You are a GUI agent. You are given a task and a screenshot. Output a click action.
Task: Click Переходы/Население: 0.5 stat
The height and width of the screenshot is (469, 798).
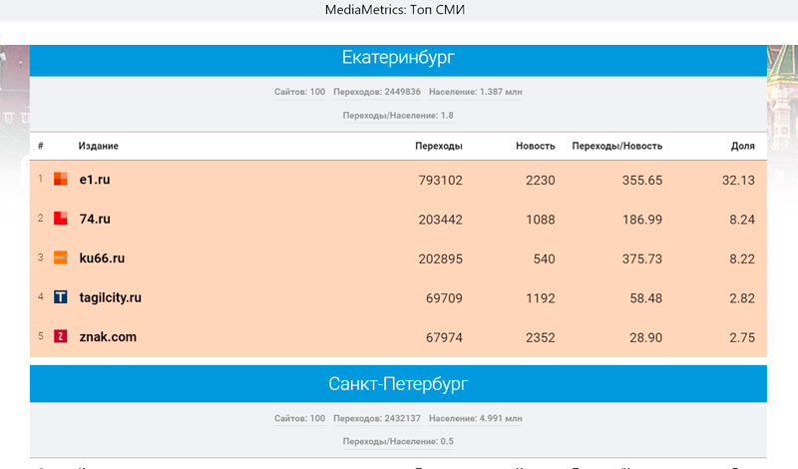point(398,441)
